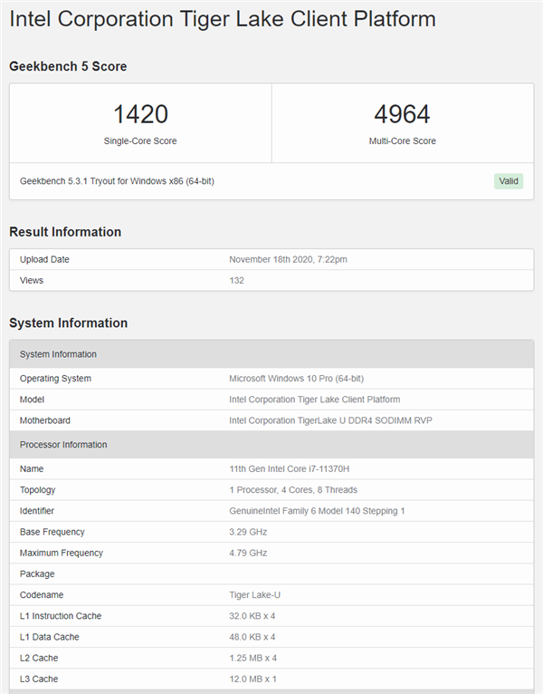Screen dimensions: 543x694
Task: Click the Result Information heading
Action: [65, 232]
